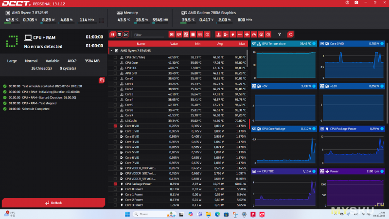Toggle the temperature sensor filter icon
This screenshot has height=219, width=389.
click(218, 35)
